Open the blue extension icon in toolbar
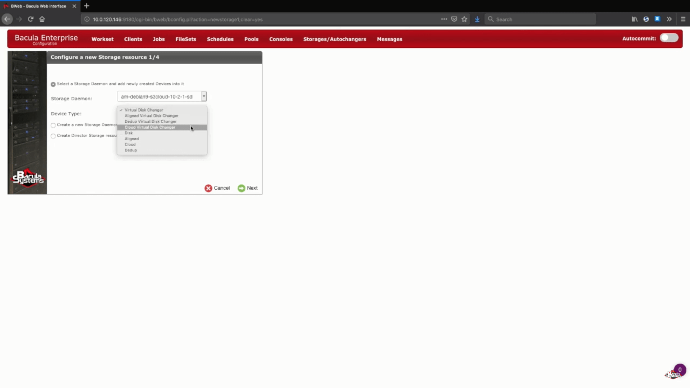Viewport: 690px width, 388px height. tap(657, 19)
